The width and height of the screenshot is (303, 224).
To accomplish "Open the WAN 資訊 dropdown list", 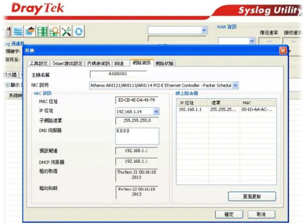I will point(252,41).
